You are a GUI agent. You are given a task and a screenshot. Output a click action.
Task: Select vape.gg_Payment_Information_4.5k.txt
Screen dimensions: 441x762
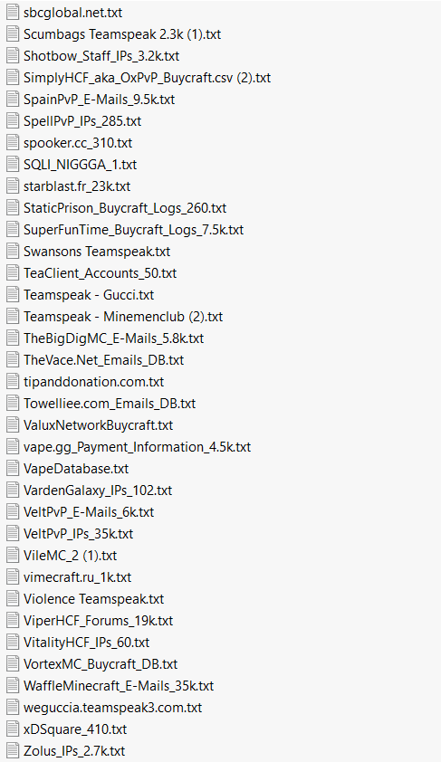(x=137, y=446)
